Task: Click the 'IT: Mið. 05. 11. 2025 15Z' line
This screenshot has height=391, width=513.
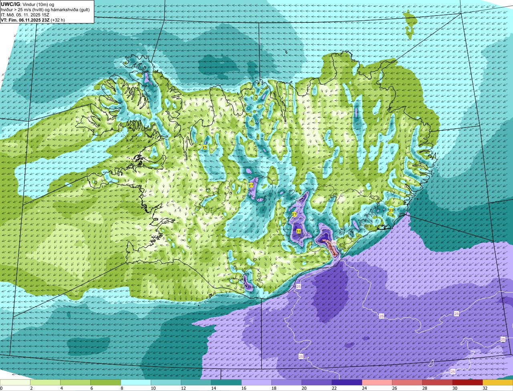Action: pyautogui.click(x=25, y=15)
